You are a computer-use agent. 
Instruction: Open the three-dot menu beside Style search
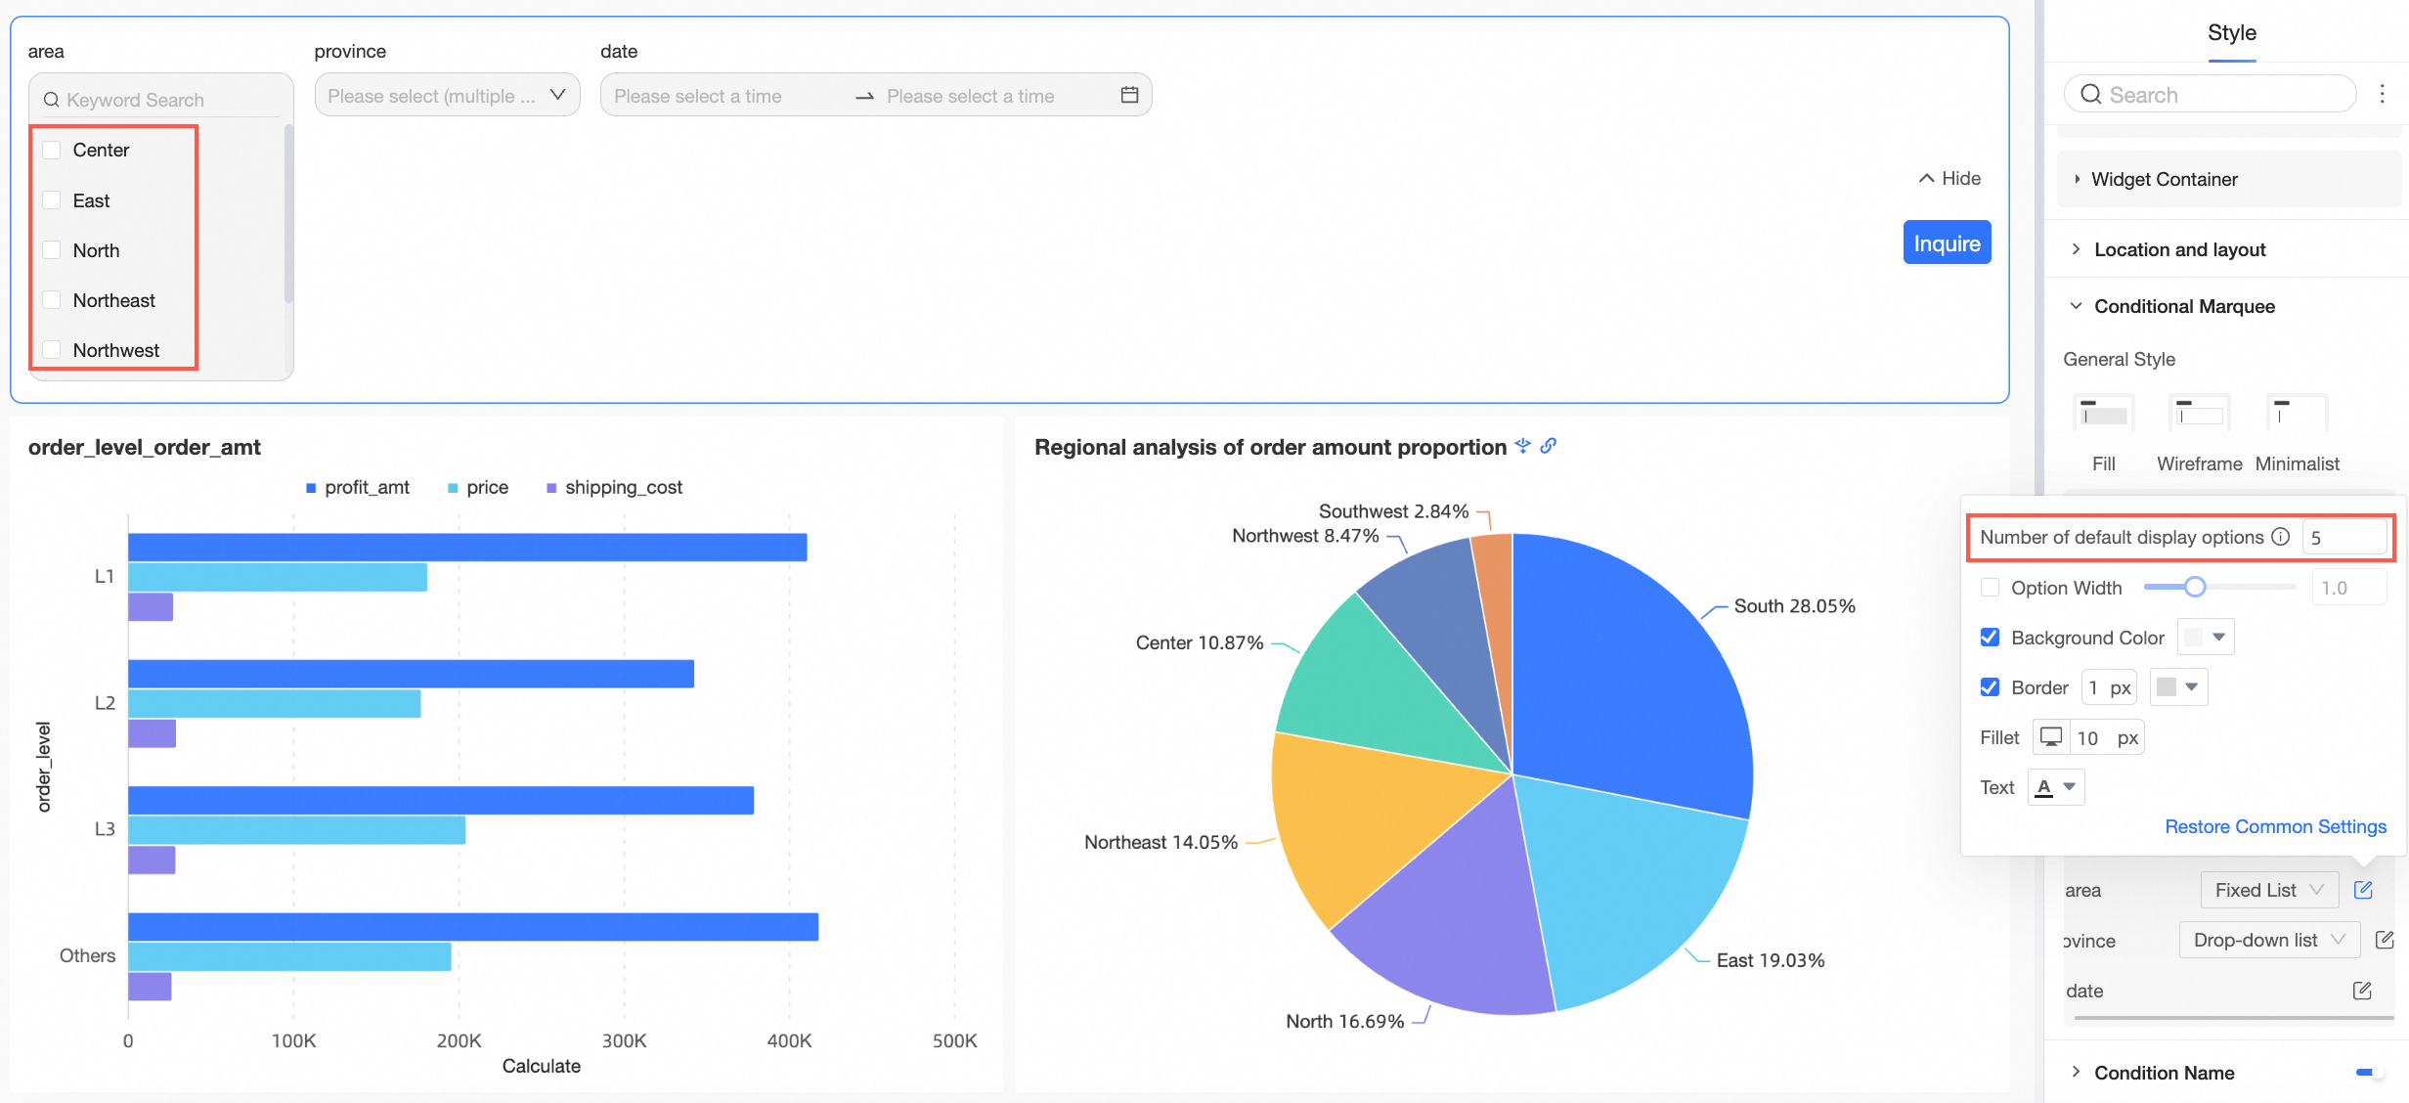[x=2383, y=94]
